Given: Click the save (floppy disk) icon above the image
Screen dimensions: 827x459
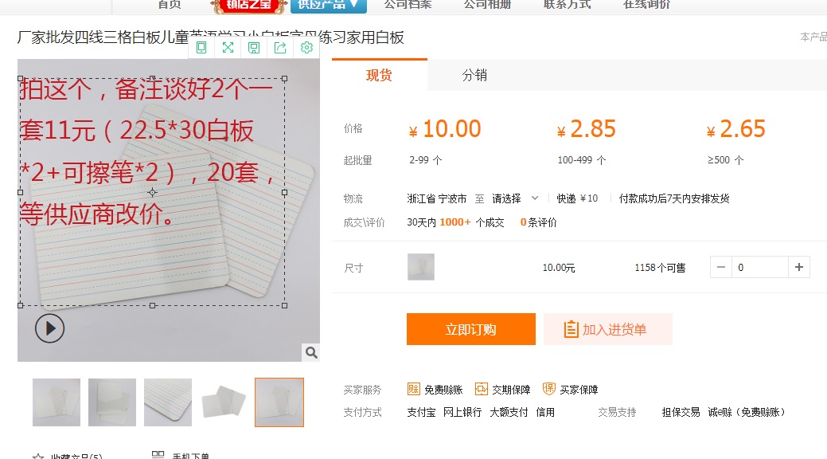Looking at the screenshot, I should pyautogui.click(x=254, y=48).
